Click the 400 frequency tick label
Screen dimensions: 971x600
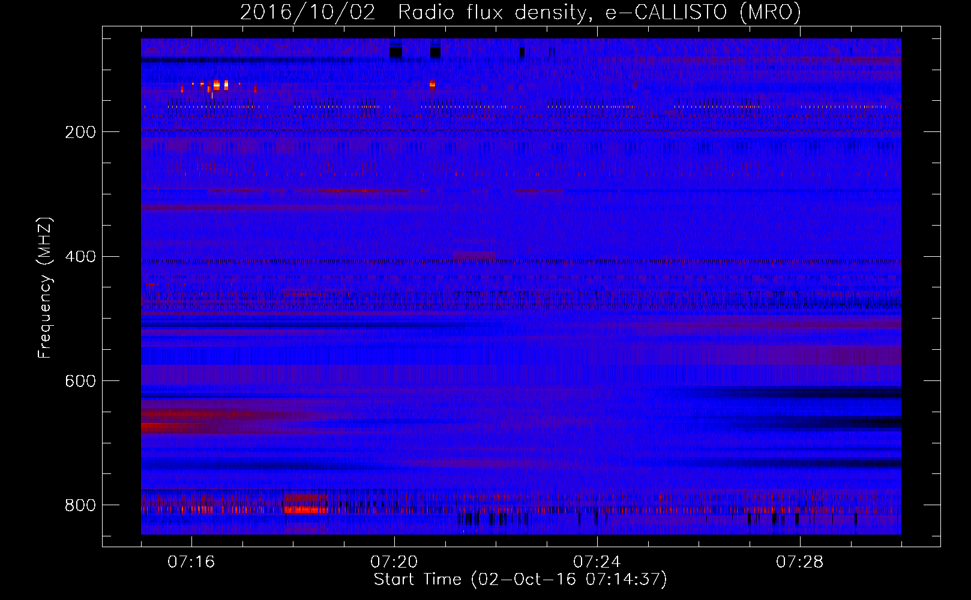80,257
